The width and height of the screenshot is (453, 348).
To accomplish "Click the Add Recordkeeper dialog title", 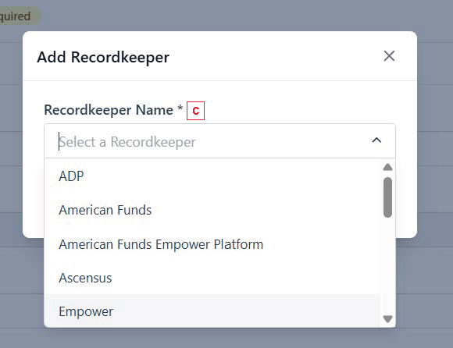I will pyautogui.click(x=103, y=57).
